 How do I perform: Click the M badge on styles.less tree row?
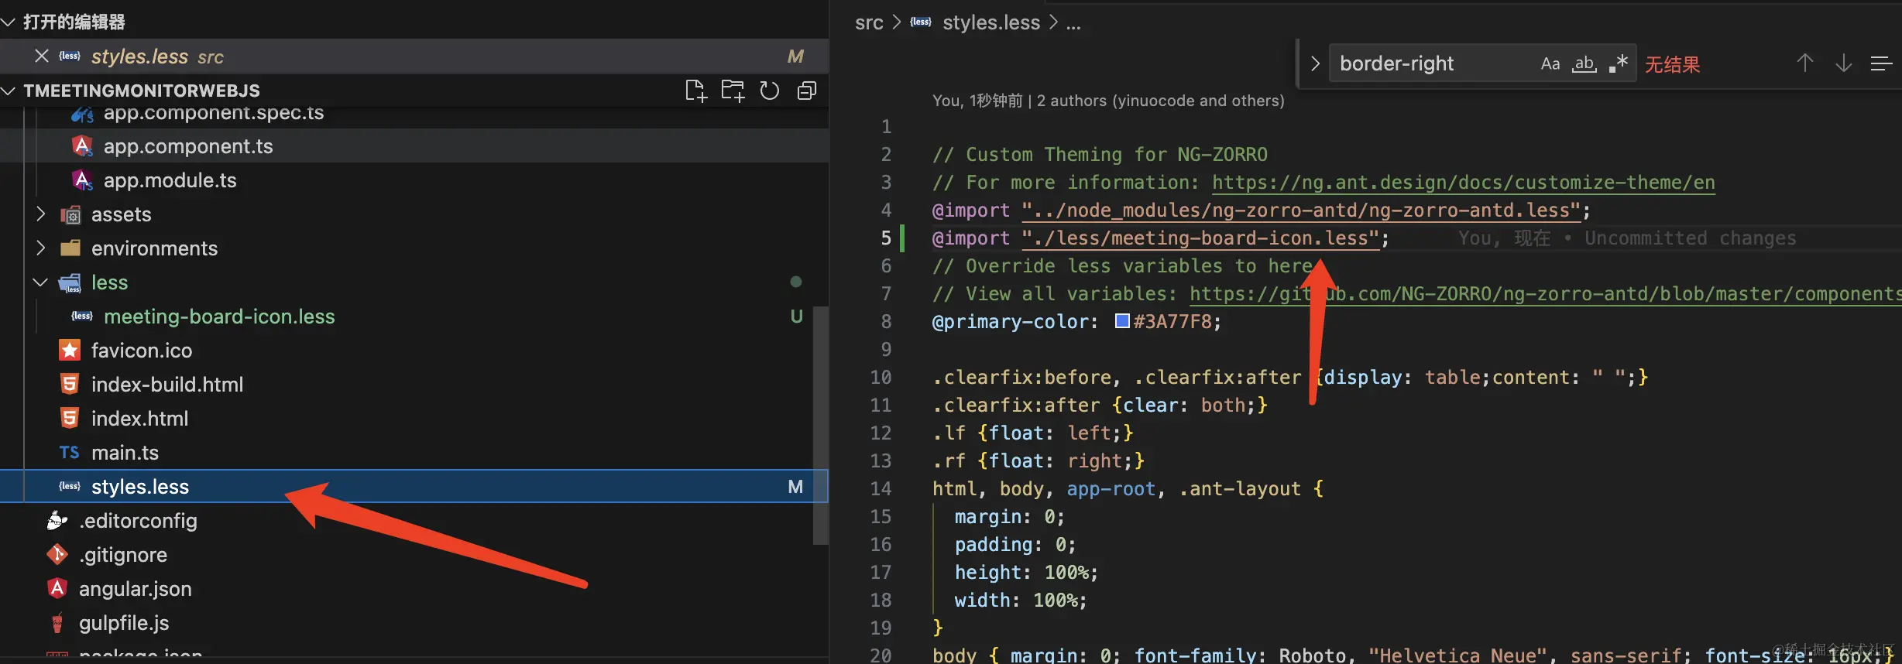795,486
